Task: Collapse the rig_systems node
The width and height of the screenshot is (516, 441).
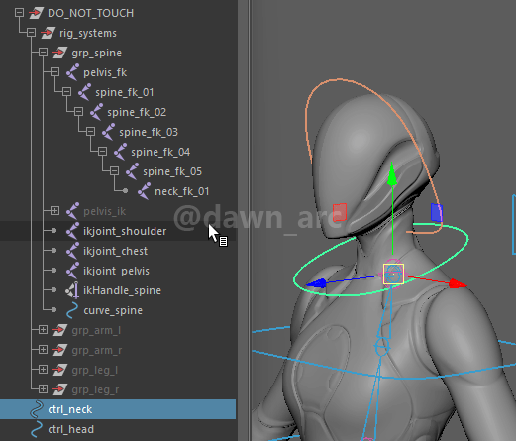Action: tap(31, 33)
